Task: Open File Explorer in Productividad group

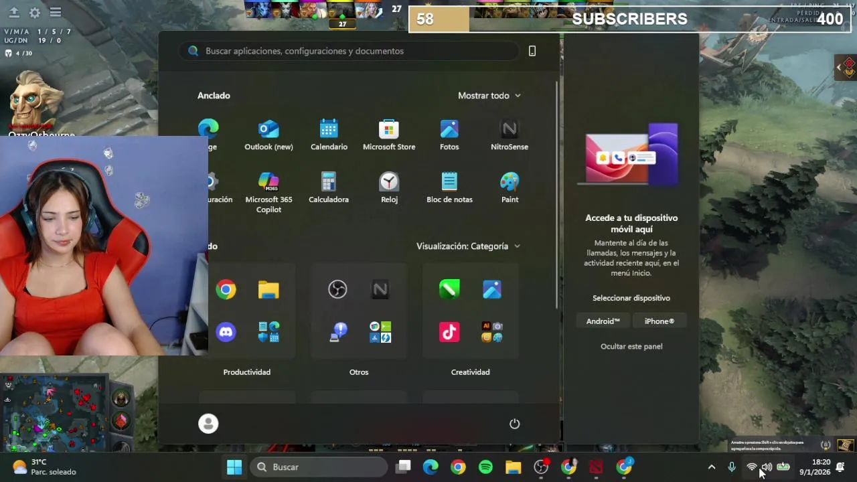Action: click(x=268, y=290)
